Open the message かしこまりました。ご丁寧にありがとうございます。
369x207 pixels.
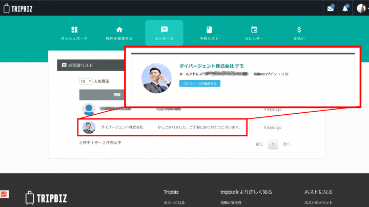[x=199, y=127]
